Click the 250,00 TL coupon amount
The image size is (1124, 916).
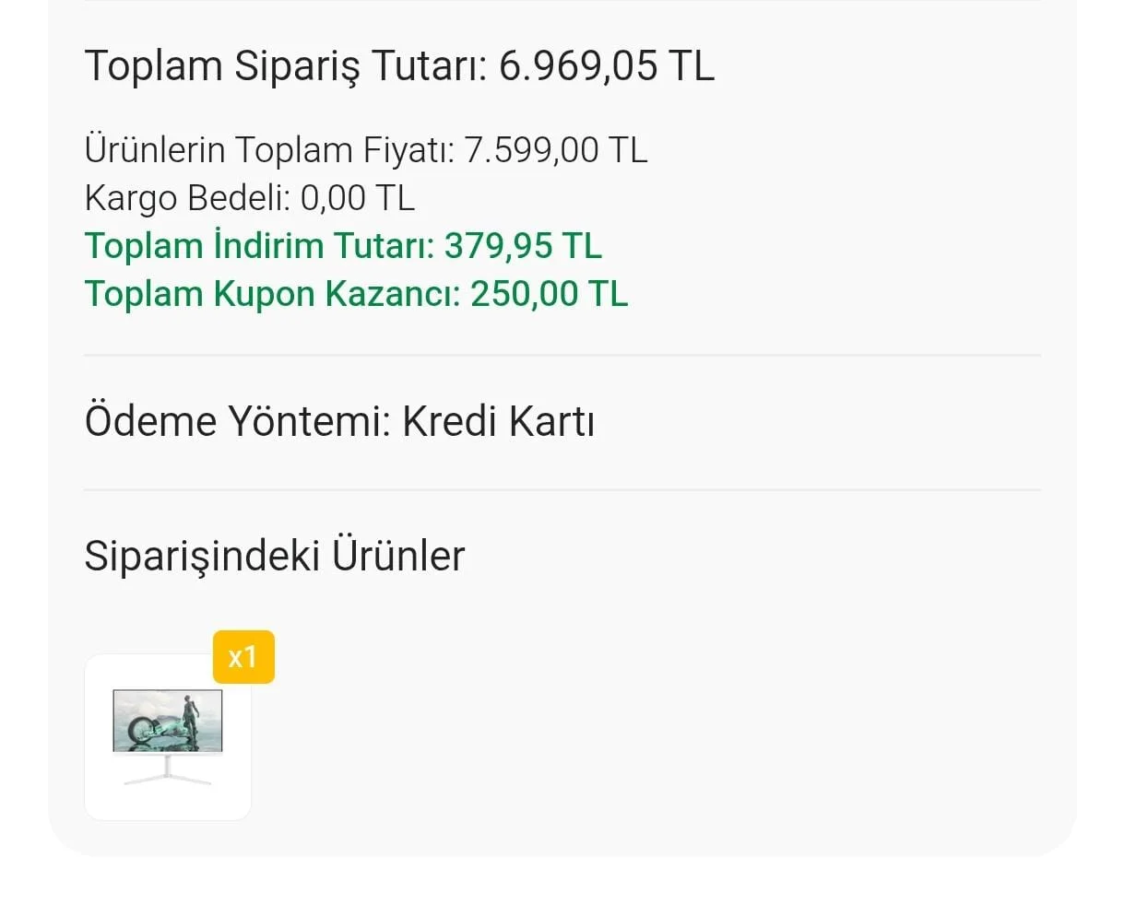point(550,294)
